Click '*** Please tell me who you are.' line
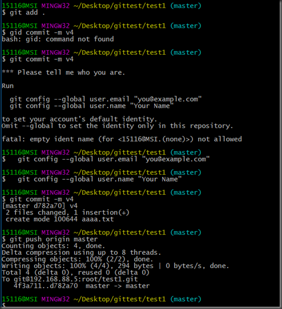Screen dimensions: 282x309 (x=63, y=73)
